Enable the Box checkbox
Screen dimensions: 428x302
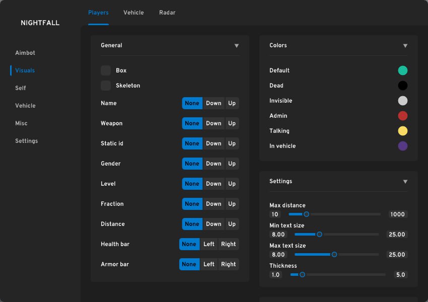(x=106, y=70)
